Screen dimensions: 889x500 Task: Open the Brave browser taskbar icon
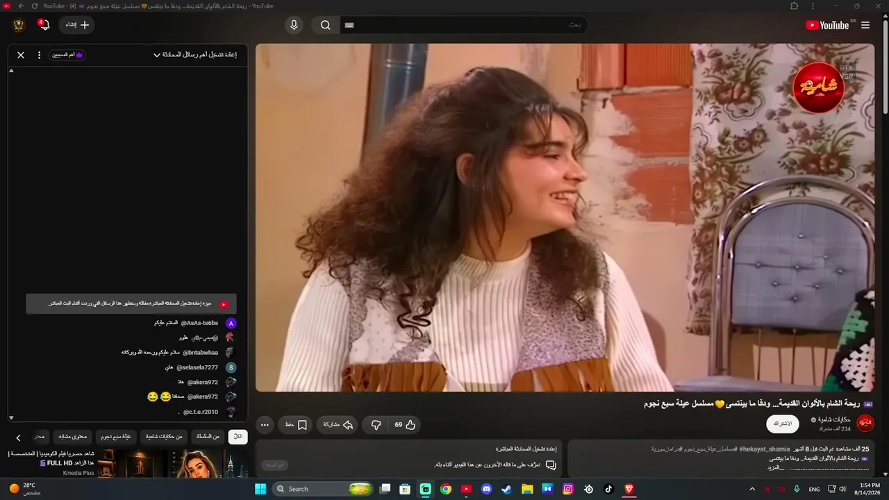[629, 489]
